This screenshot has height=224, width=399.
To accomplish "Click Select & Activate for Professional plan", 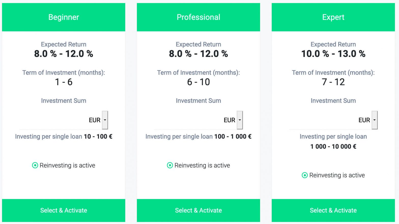I will pyautogui.click(x=198, y=210).
